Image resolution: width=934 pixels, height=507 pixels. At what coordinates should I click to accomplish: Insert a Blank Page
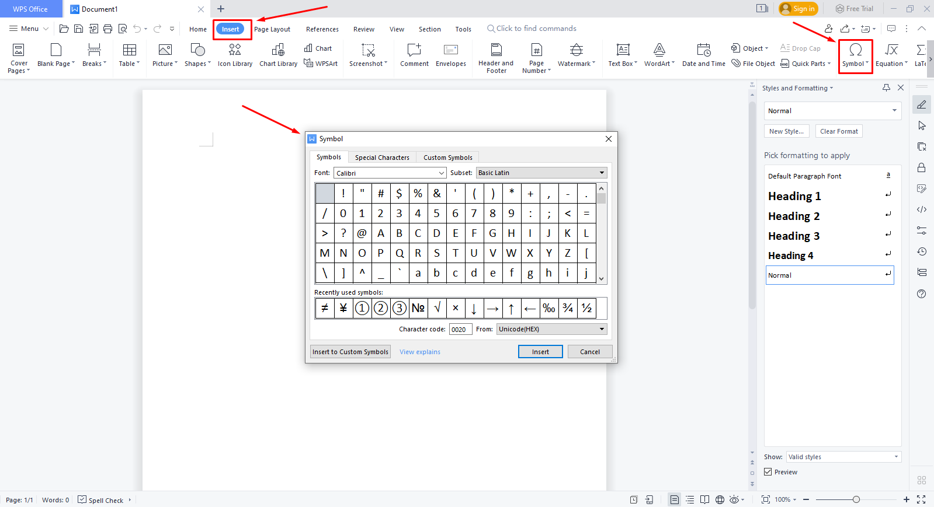click(56, 56)
